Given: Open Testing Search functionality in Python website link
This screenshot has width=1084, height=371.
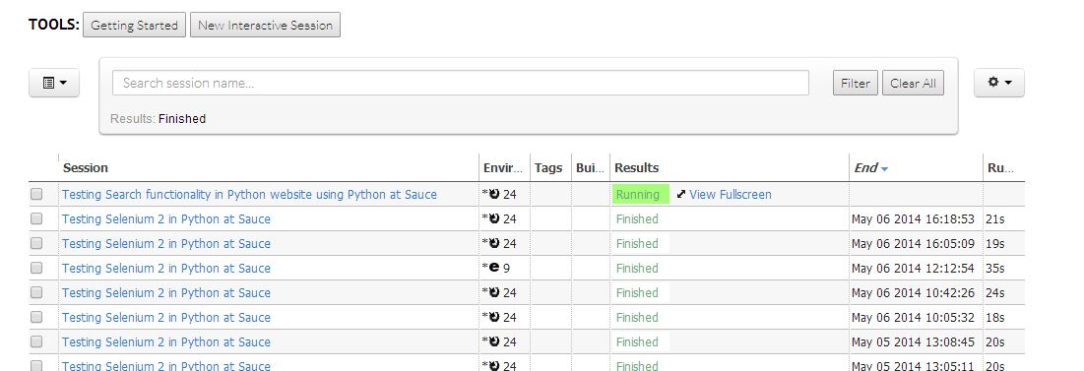Looking at the screenshot, I should tap(249, 195).
